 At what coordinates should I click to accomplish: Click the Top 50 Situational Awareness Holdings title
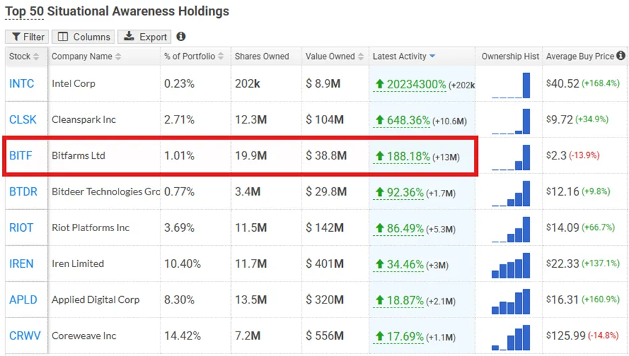117,11
